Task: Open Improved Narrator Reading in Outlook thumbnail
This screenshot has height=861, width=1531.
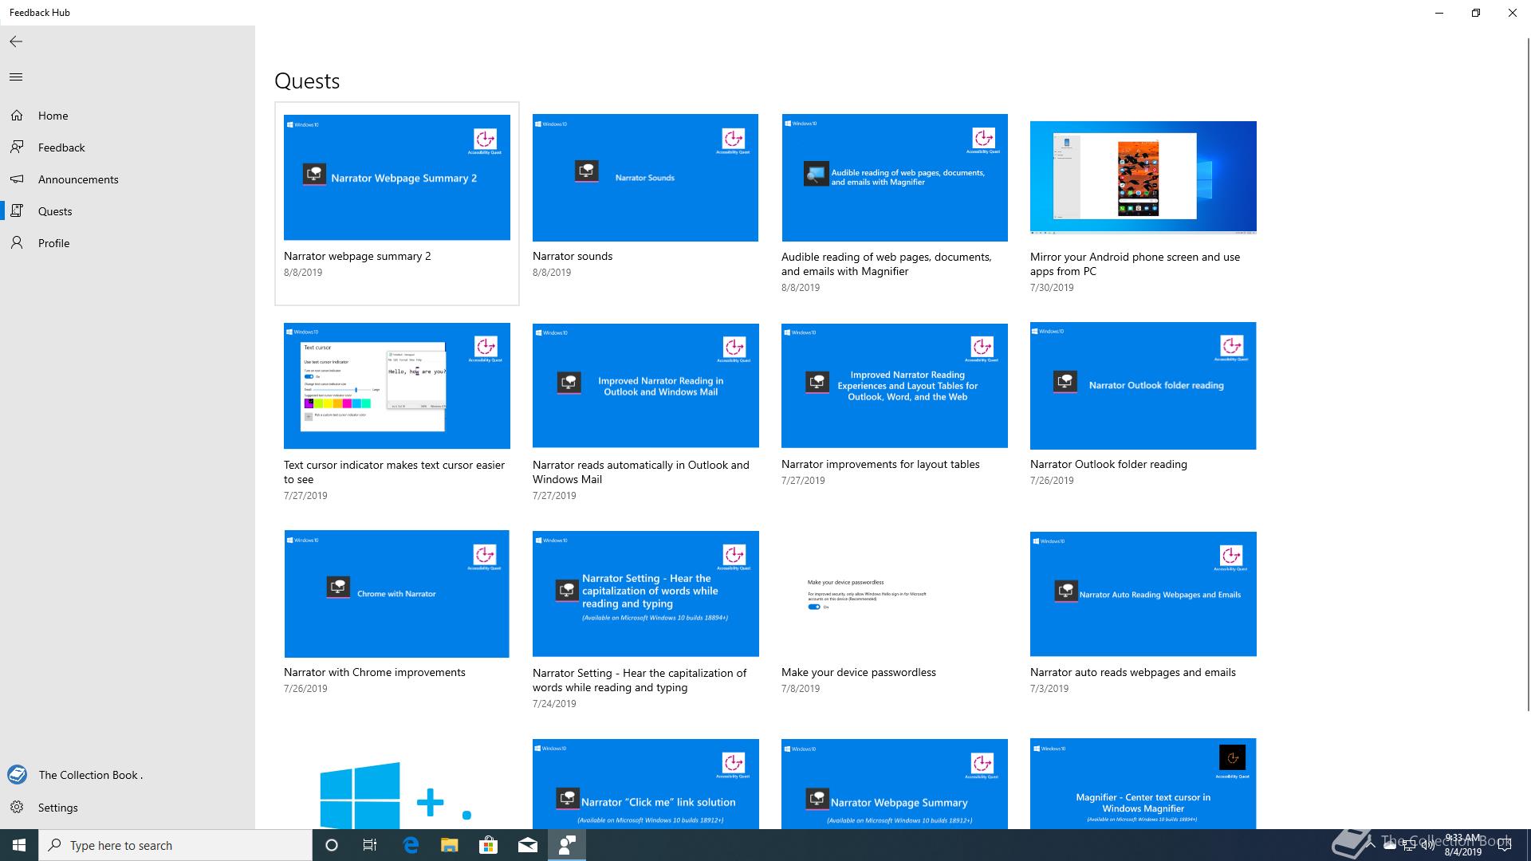Action: tap(646, 386)
